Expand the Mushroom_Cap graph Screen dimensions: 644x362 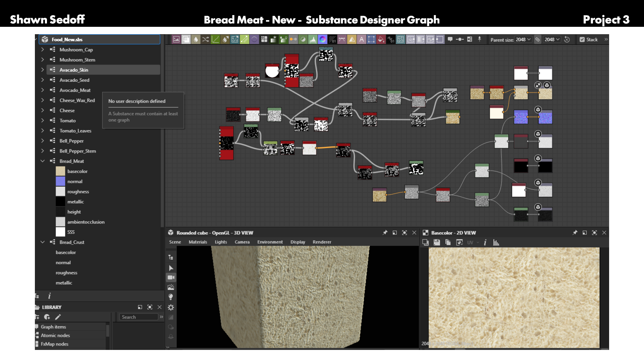(x=42, y=50)
